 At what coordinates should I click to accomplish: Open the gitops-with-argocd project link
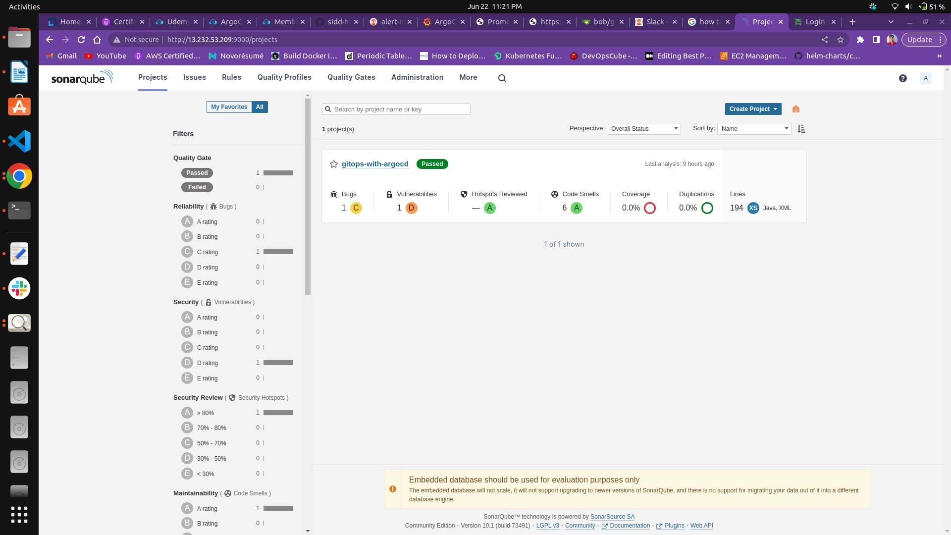click(375, 164)
